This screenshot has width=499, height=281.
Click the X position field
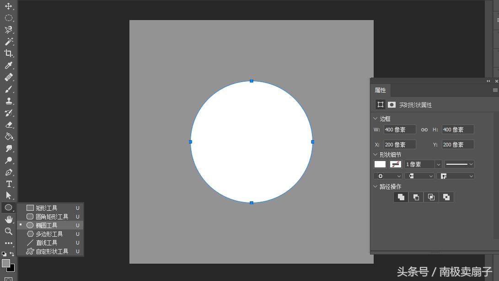pos(400,145)
